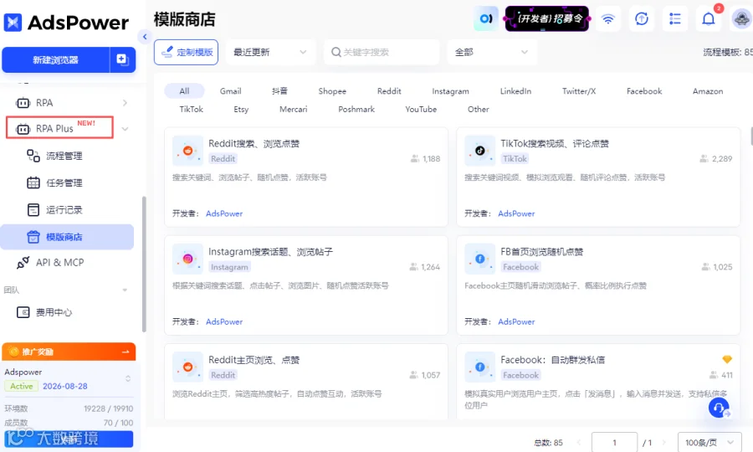Select the Twitter/X category tab
This screenshot has width=753, height=452.
click(579, 90)
